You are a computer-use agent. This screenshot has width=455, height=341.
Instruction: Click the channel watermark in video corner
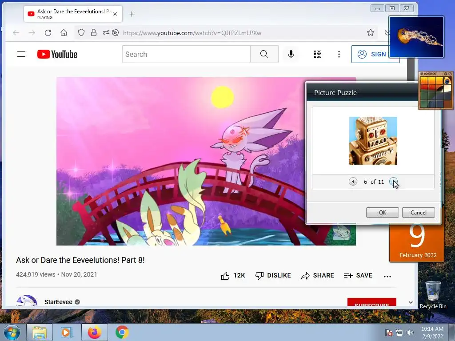(342, 233)
